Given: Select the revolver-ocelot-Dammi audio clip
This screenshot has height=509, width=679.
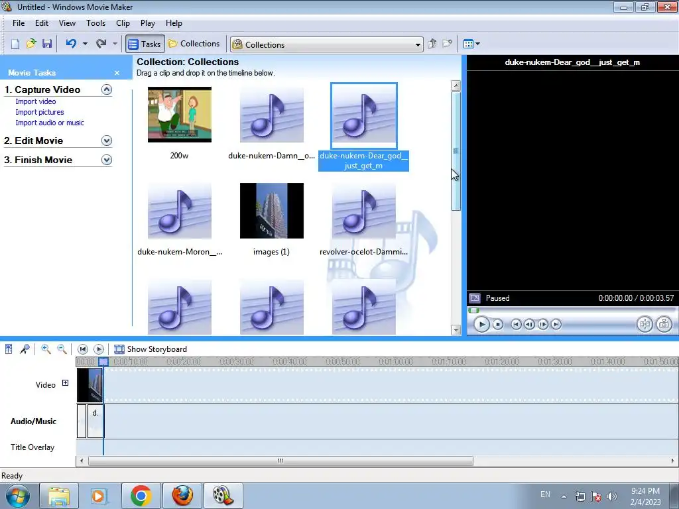Looking at the screenshot, I should coord(364,211).
